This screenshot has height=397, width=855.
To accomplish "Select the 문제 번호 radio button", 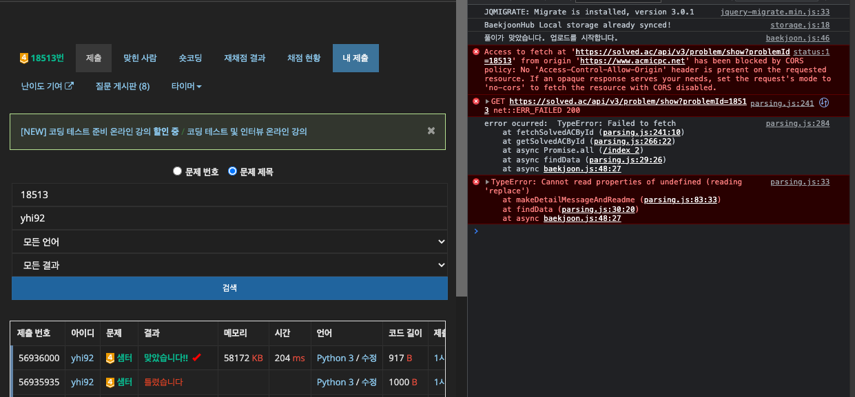I will [177, 171].
